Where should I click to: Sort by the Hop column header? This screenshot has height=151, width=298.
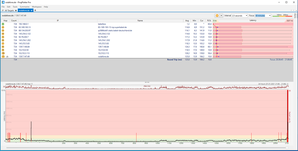click(x=5, y=21)
